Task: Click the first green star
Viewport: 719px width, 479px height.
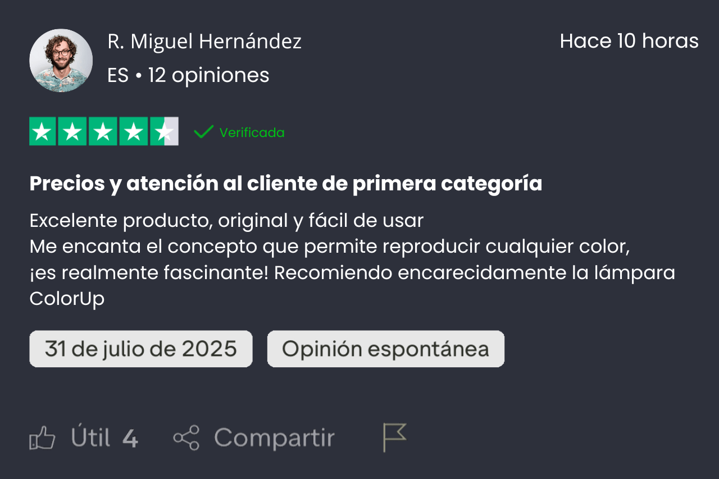Action: coord(43,131)
